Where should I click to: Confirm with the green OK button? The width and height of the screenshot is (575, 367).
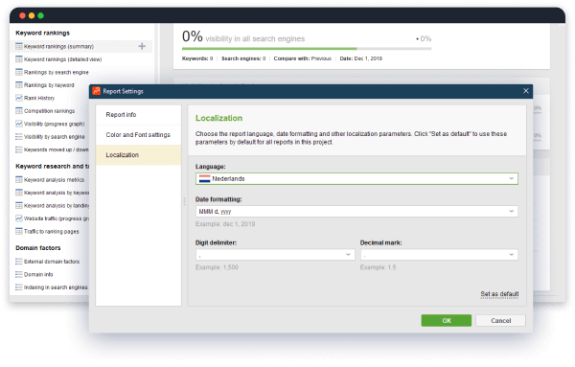[447, 320]
